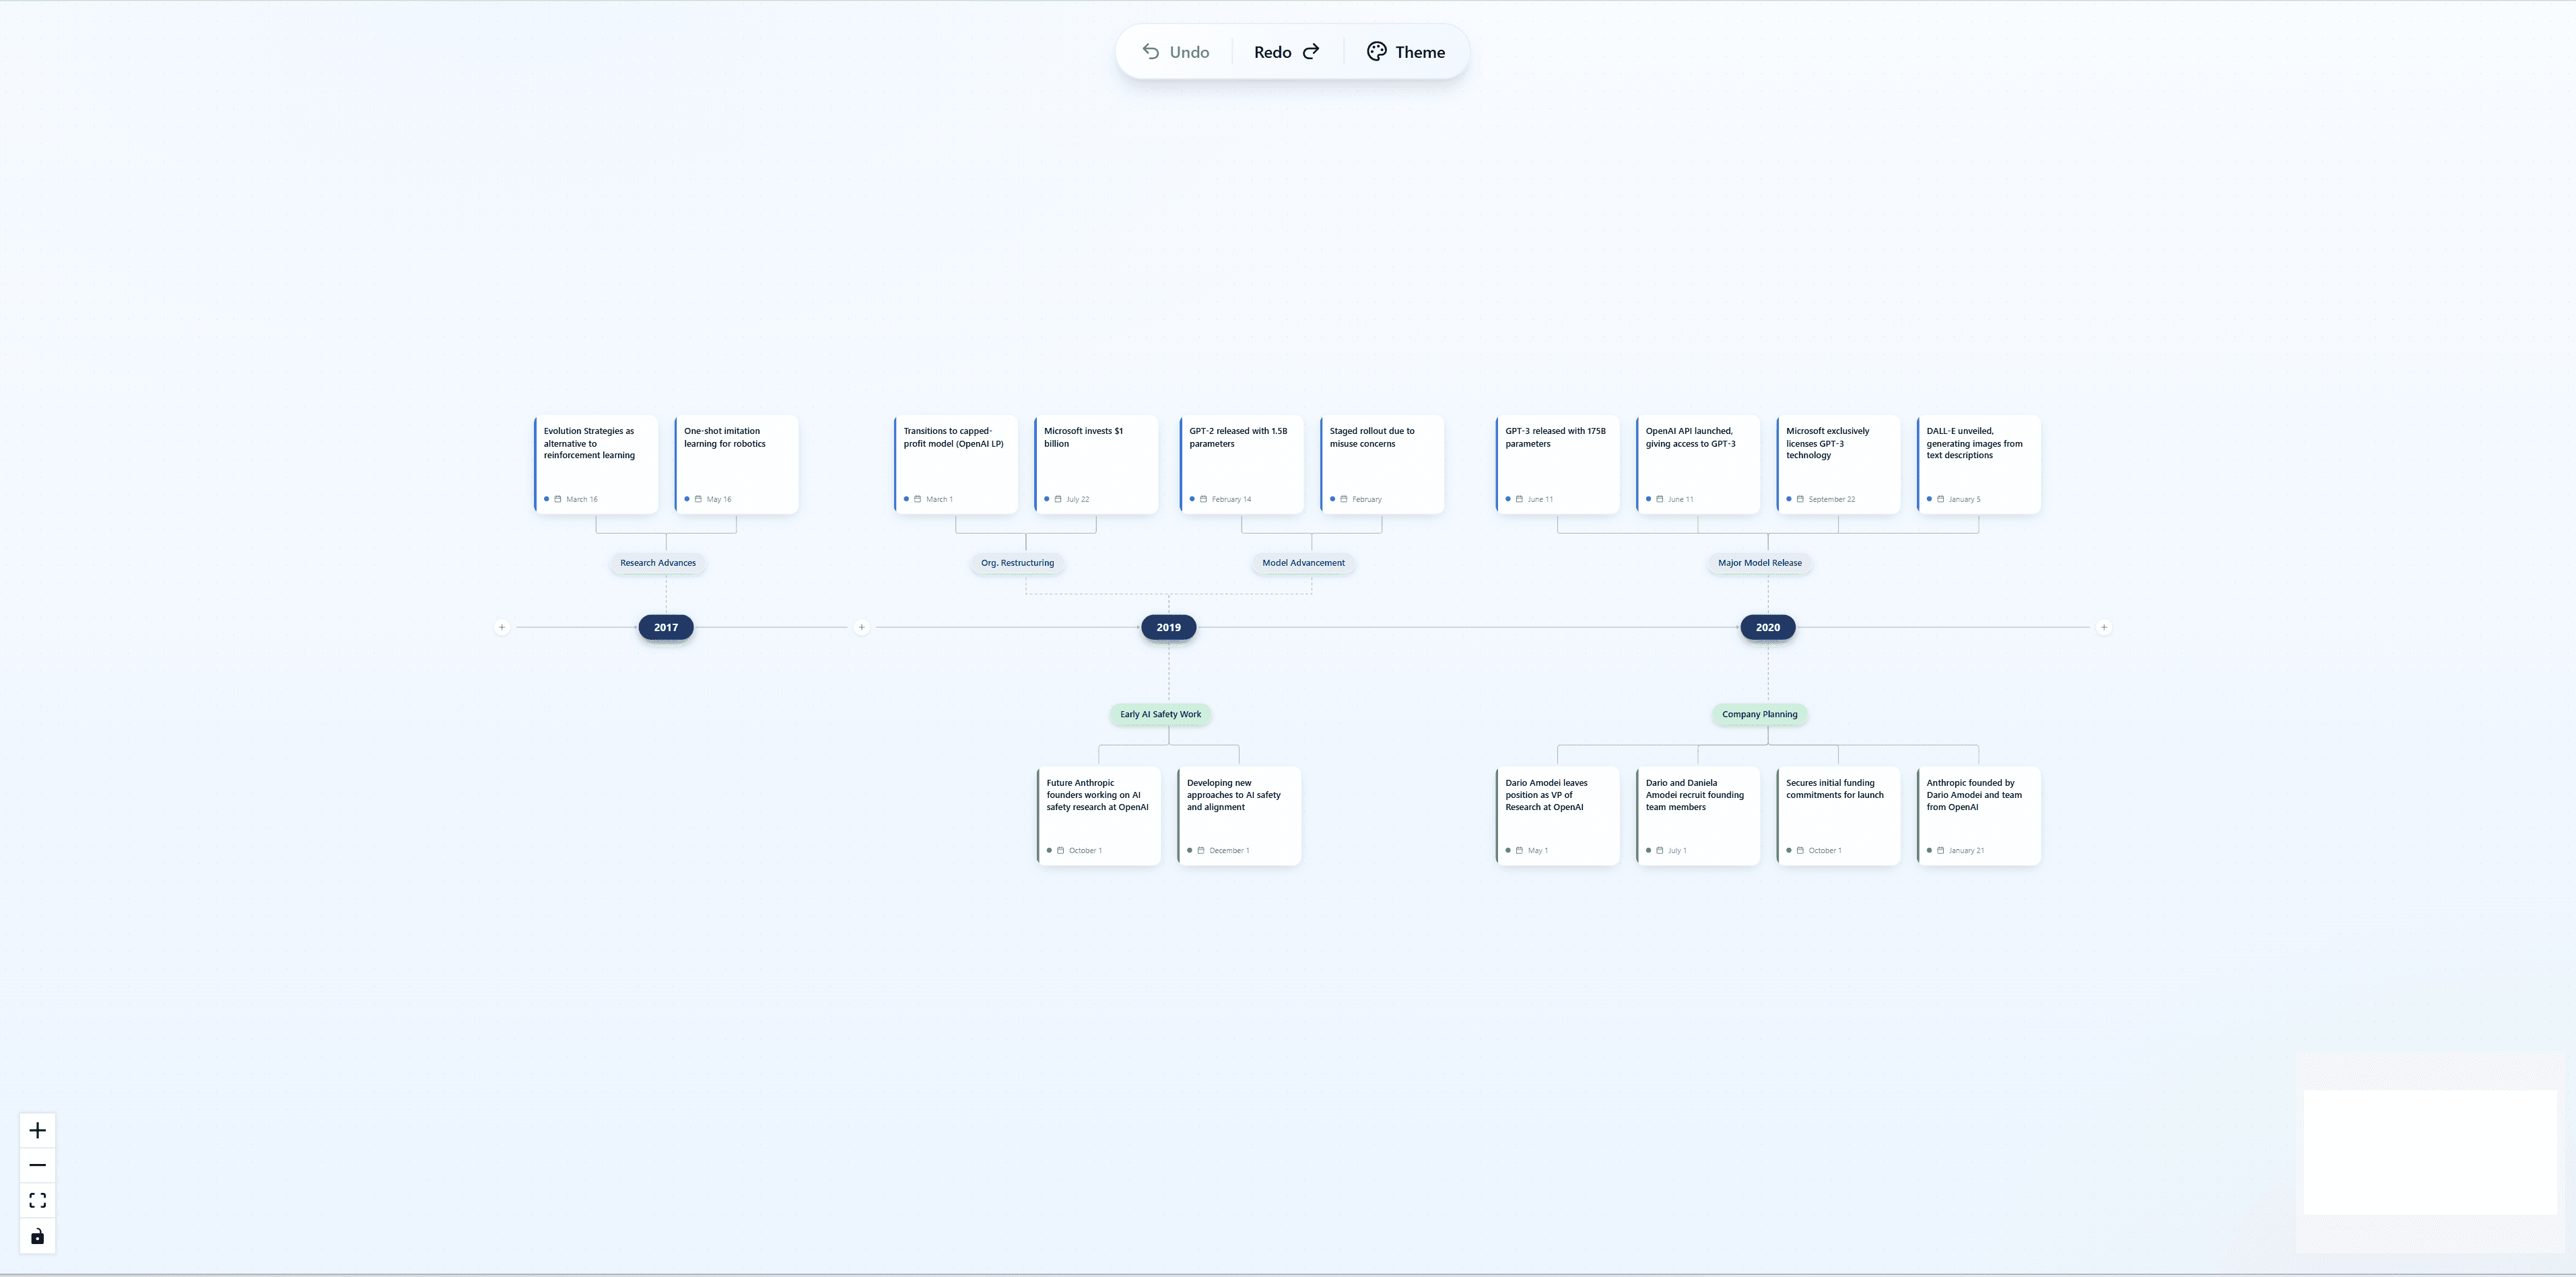The height and width of the screenshot is (1277, 2576).
Task: Open the Anthropic founded card
Action: [x=1979, y=816]
